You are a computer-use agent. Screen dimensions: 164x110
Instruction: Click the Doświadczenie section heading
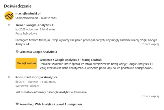[18, 6]
